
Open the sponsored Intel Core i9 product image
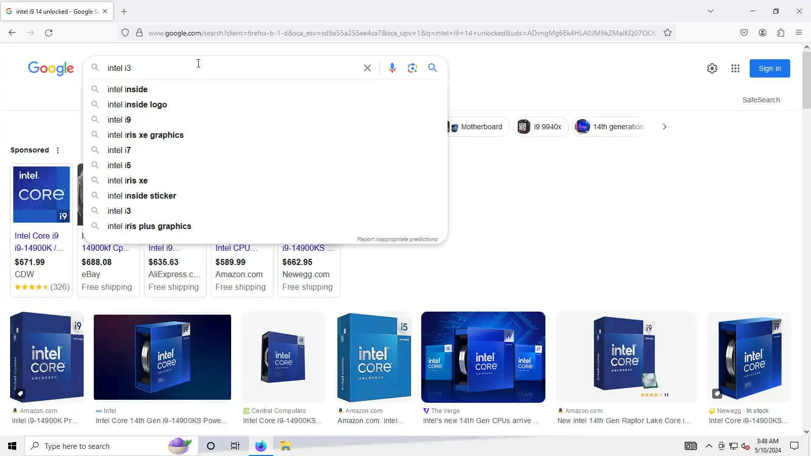pos(42,195)
